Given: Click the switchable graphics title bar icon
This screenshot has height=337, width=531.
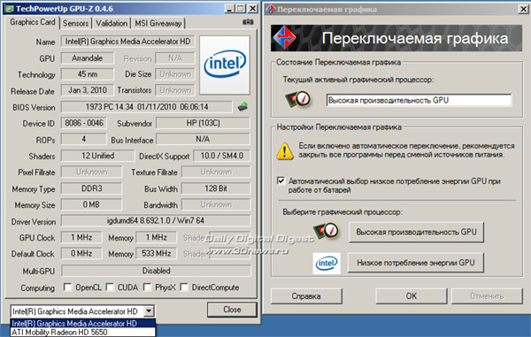Looking at the screenshot, I should [x=271, y=9].
